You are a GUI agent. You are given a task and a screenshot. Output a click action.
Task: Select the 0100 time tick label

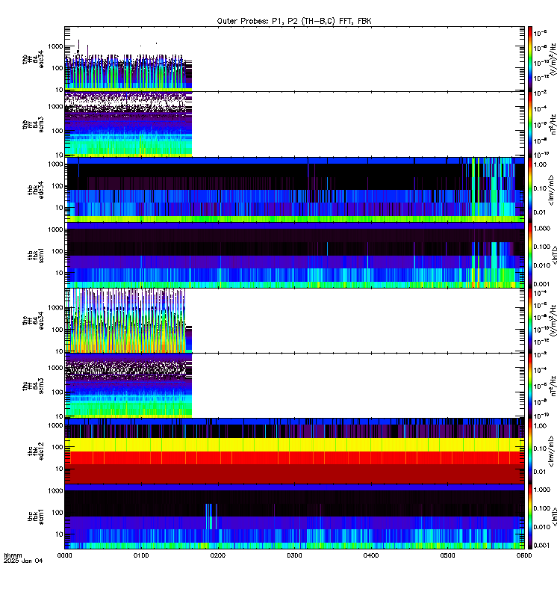(141, 555)
